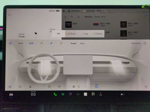The image size is (150, 112).
Task: Switch to the Rear climate tab
Action: click(x=82, y=43)
